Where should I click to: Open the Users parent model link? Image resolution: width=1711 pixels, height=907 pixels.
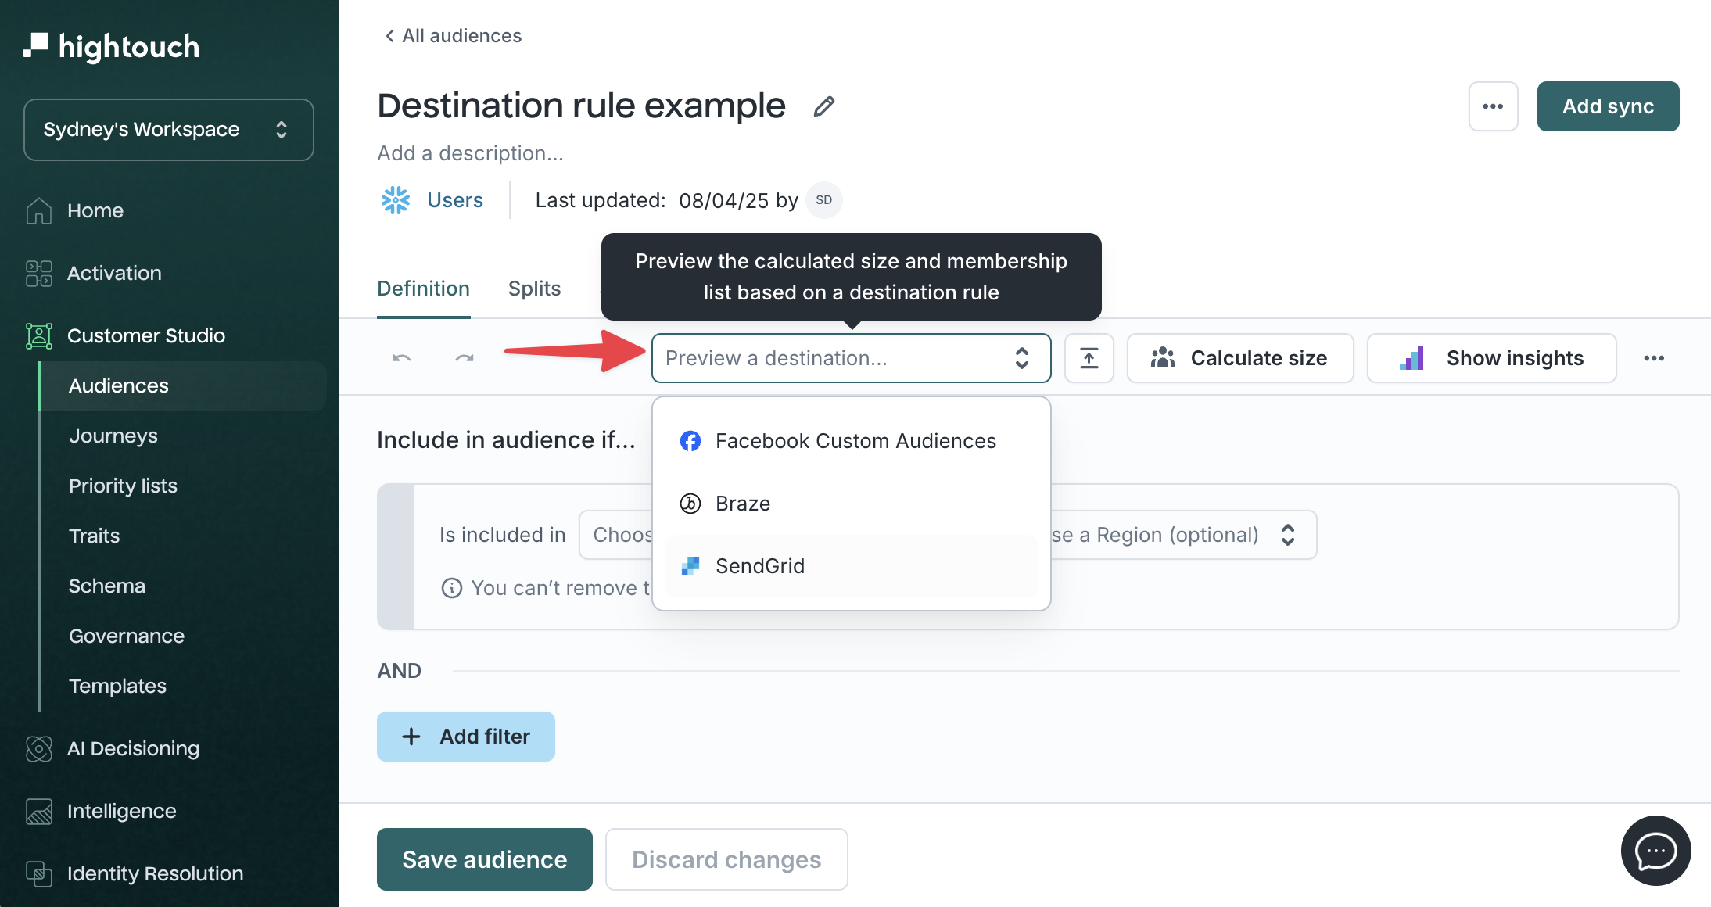(x=455, y=200)
